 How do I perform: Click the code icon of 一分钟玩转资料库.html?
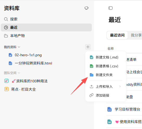(x=10, y=63)
